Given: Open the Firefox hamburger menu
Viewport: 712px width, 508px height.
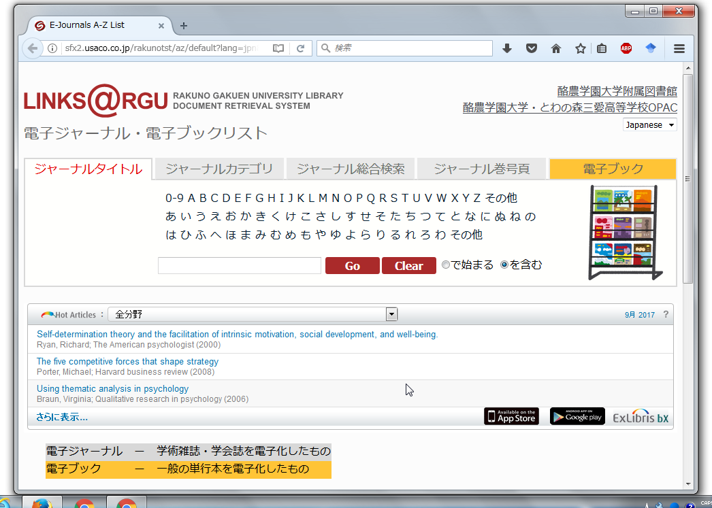Looking at the screenshot, I should tap(679, 48).
